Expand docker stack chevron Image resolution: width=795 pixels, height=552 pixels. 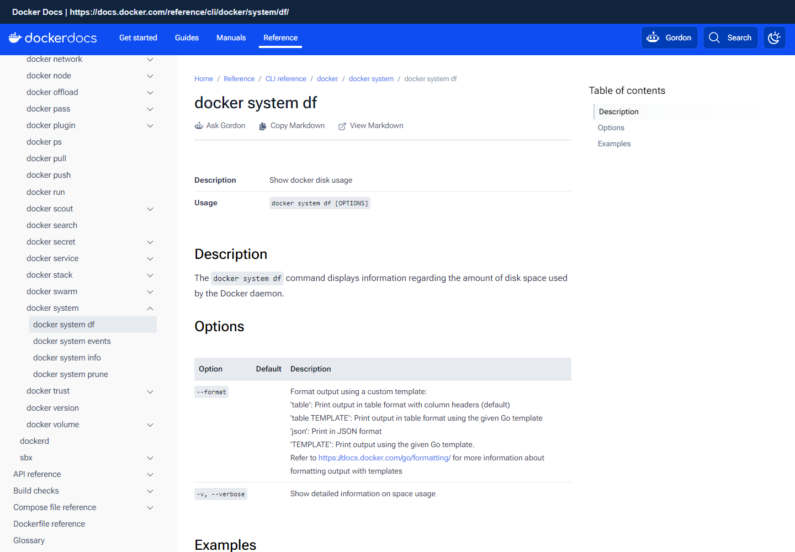pos(150,275)
